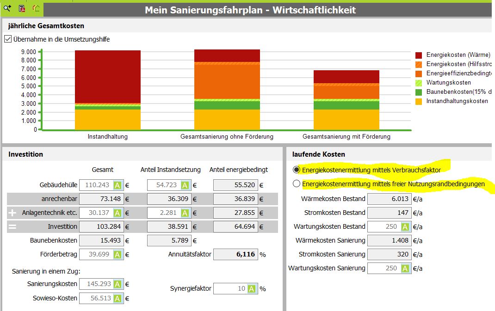Click the green A button beside Gebäudehülle Gesamt
Image resolution: width=495 pixels, height=311 pixels.
coord(118,185)
